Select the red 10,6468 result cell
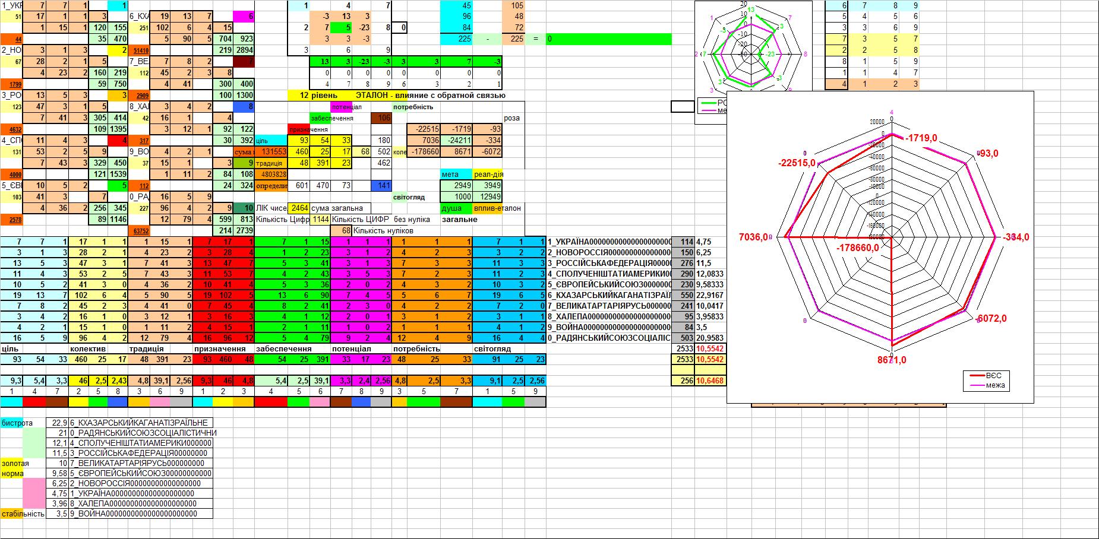Viewport: 1099px width, 539px height. (x=710, y=381)
